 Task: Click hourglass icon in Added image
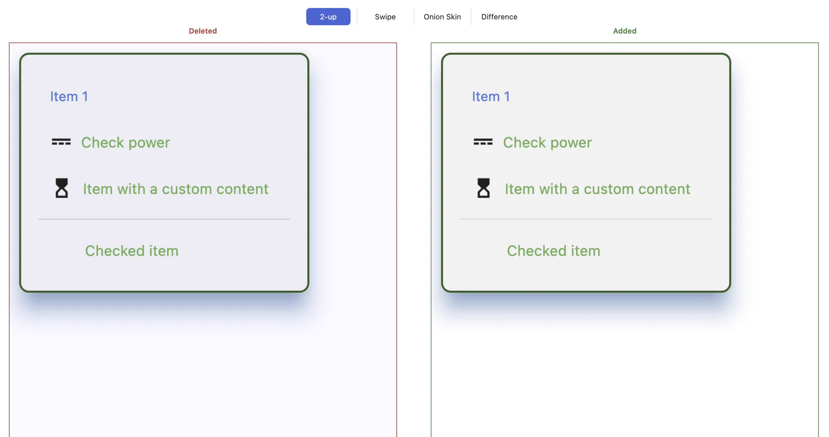[483, 188]
